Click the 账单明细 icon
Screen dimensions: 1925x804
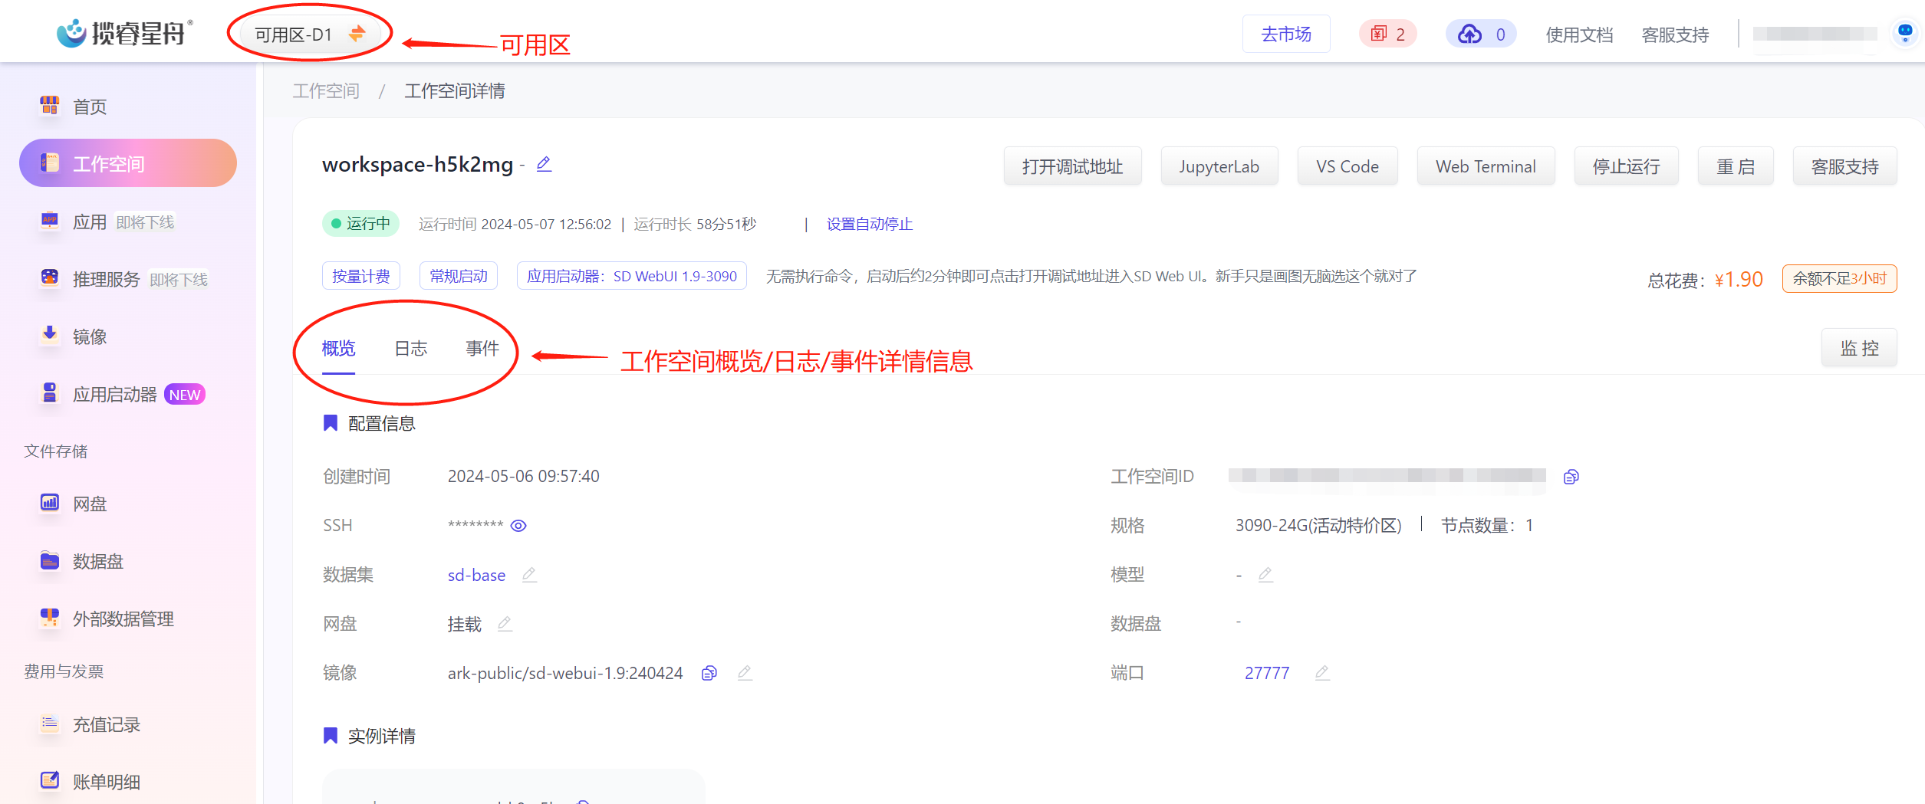pos(50,780)
